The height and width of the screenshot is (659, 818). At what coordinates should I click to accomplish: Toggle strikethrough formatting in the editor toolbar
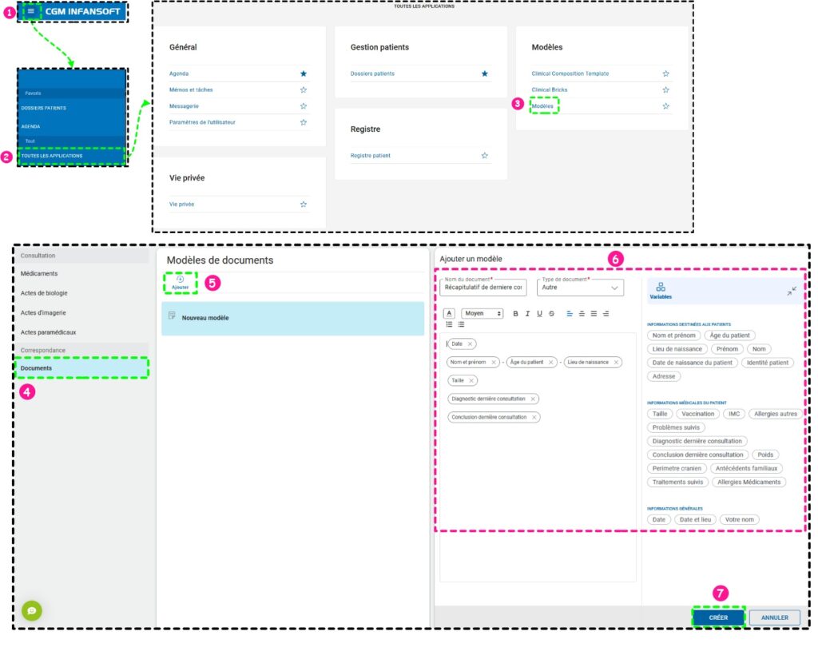click(x=552, y=314)
